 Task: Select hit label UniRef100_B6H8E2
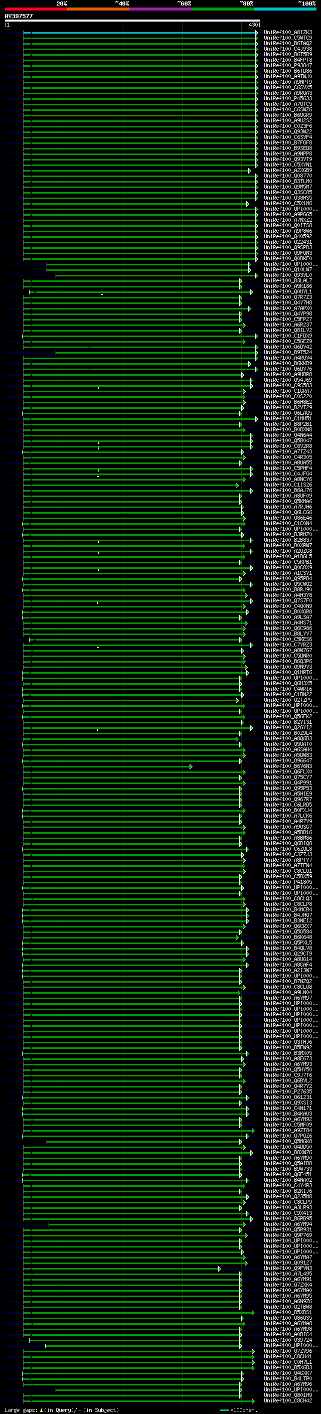(288, 402)
